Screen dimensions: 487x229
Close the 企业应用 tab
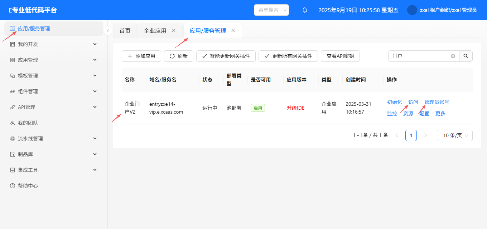pyautogui.click(x=174, y=30)
